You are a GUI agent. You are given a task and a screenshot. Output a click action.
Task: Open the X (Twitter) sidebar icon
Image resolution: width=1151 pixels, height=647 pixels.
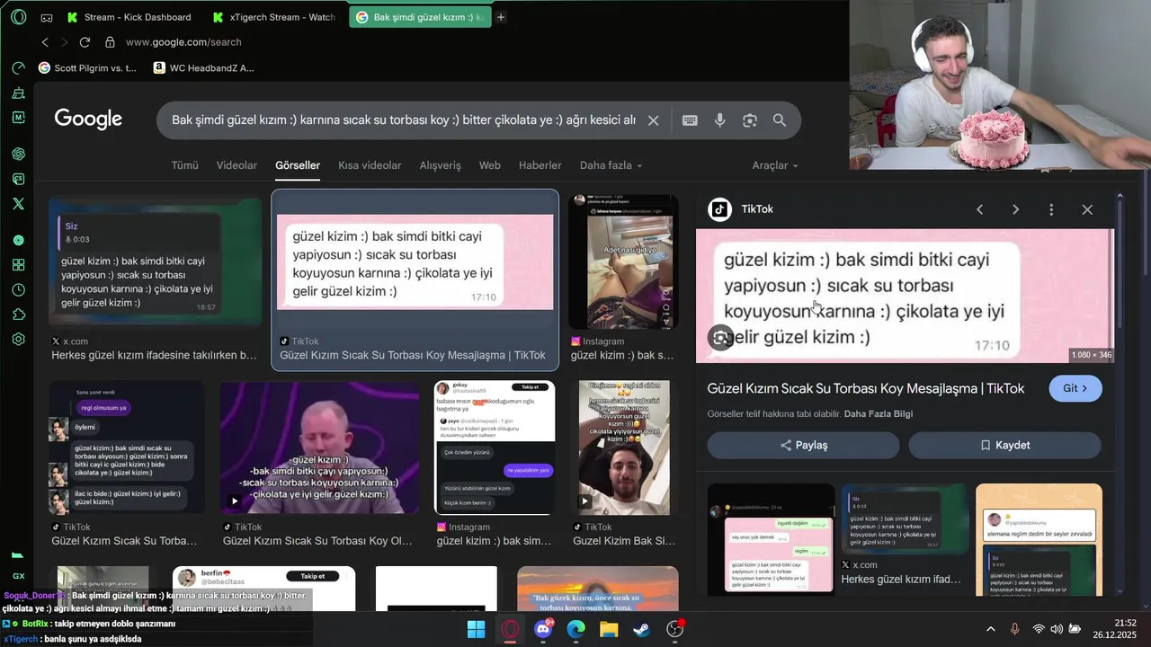[18, 204]
